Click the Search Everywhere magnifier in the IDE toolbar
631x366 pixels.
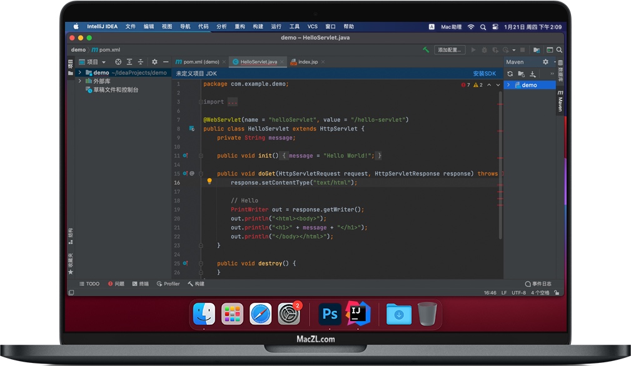[x=559, y=50]
